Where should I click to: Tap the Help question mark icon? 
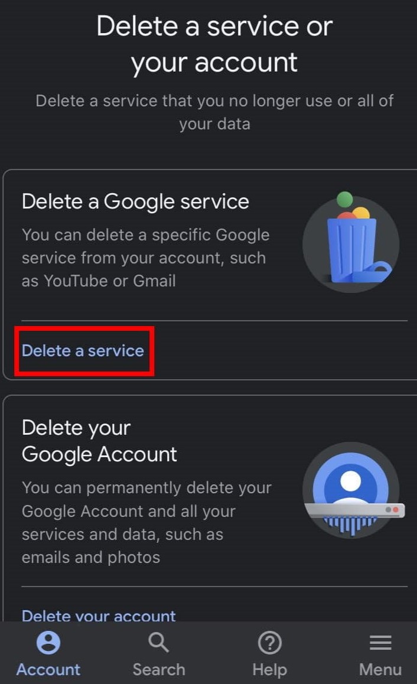tap(269, 643)
